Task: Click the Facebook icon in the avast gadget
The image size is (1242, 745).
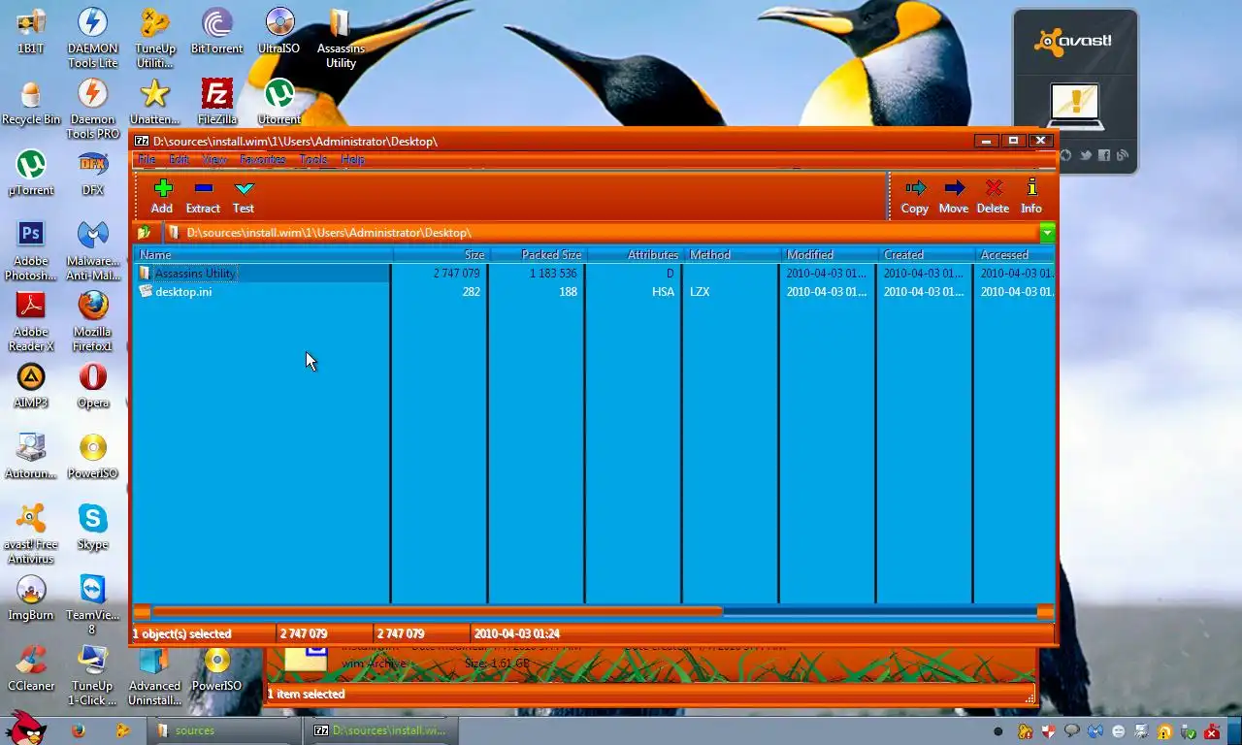Action: [x=1104, y=155]
